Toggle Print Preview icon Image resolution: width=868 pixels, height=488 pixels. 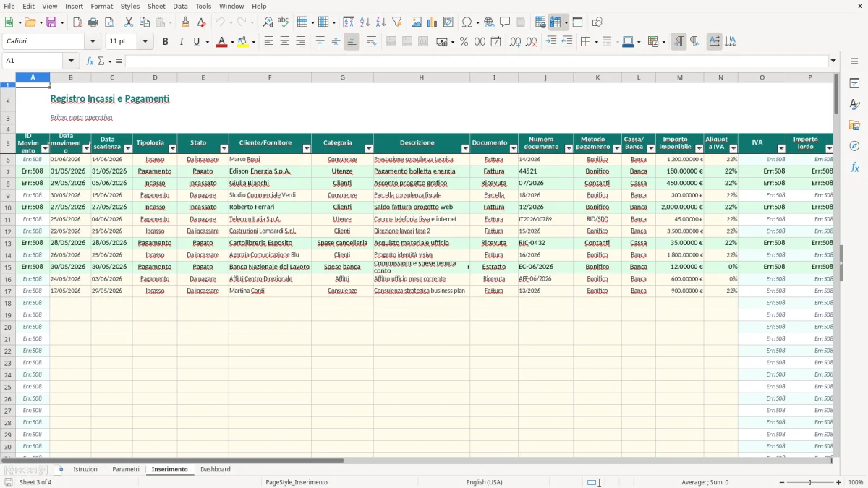point(109,22)
